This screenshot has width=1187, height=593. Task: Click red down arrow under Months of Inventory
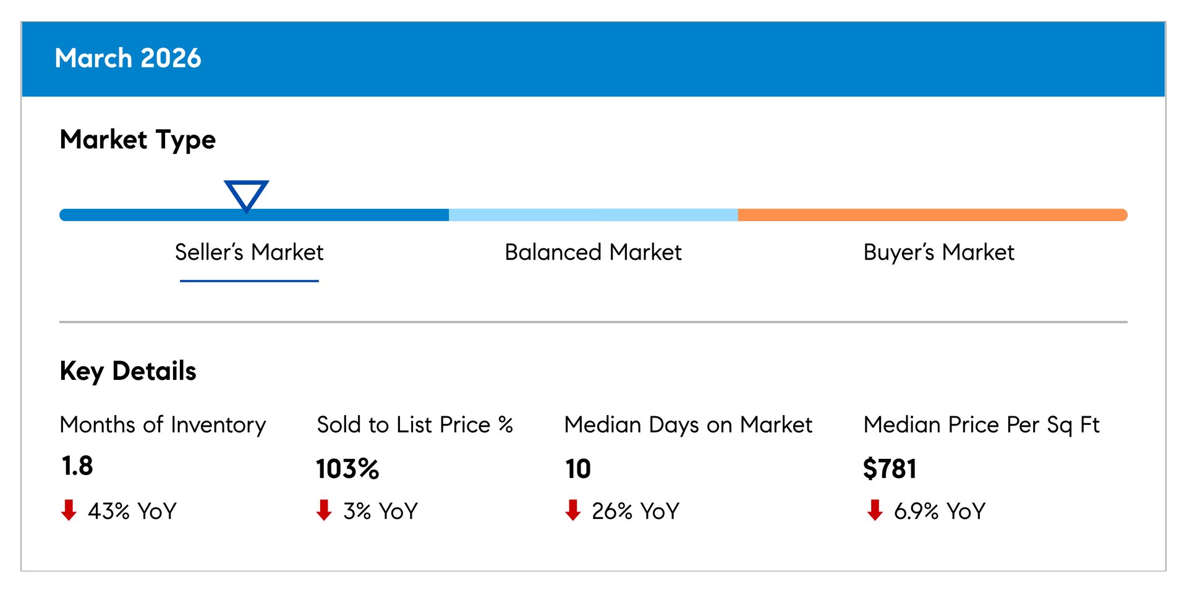(x=69, y=510)
